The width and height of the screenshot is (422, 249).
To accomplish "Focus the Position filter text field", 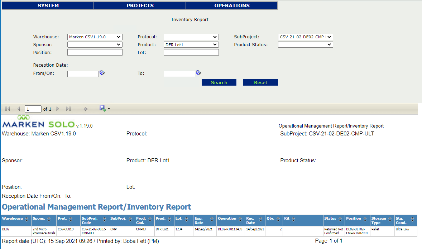I will pyautogui.click(x=95, y=53).
